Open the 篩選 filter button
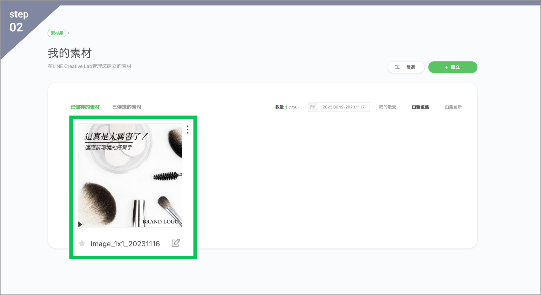The height and width of the screenshot is (295, 541). point(406,67)
